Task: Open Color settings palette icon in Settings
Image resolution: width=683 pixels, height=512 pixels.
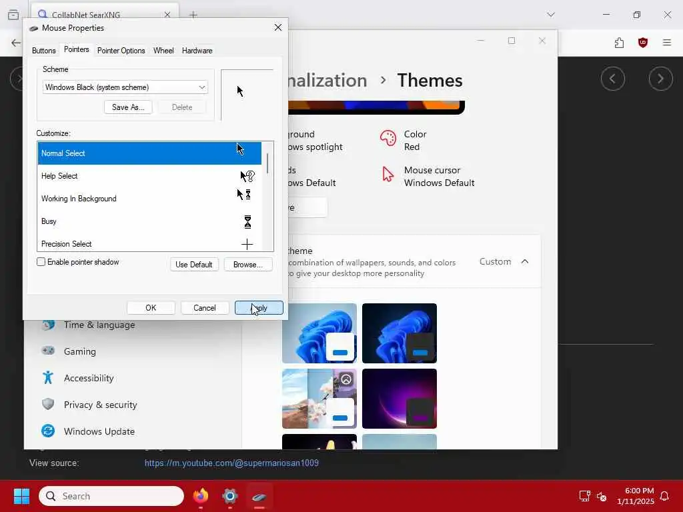Action: [388, 139]
